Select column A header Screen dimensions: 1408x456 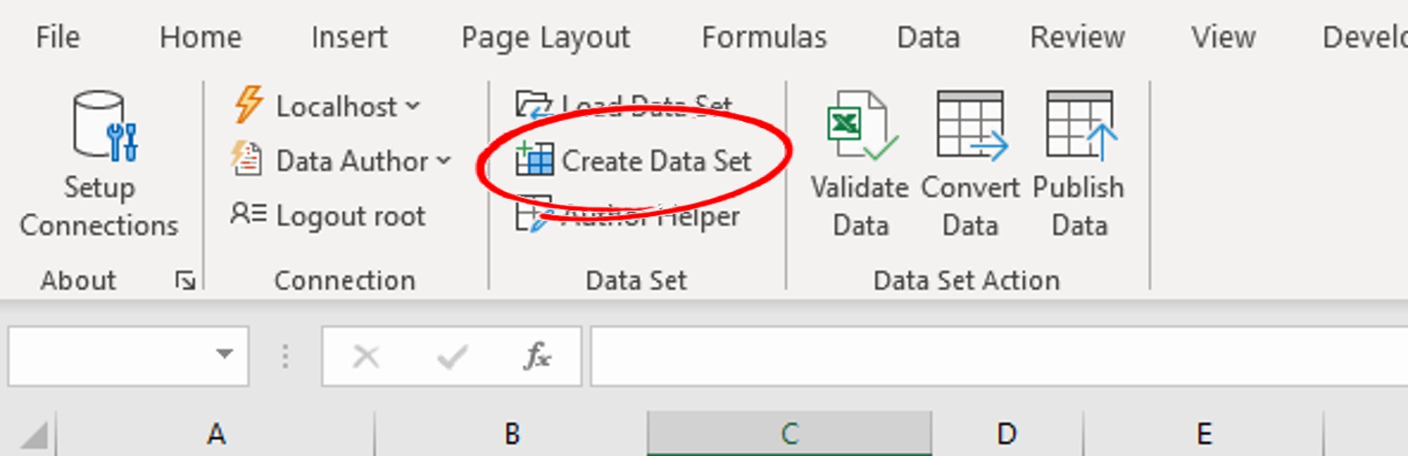tap(216, 434)
